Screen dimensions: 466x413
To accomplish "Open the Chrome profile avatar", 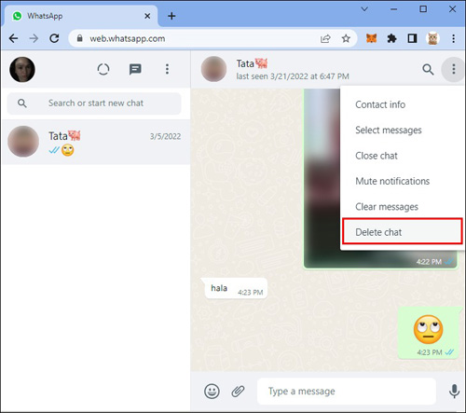I will pyautogui.click(x=432, y=38).
